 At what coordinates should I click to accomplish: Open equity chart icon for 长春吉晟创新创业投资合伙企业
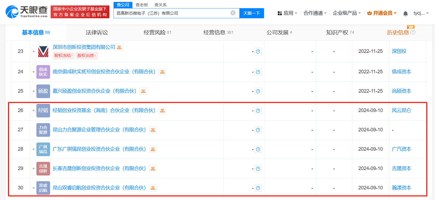(x=153, y=169)
